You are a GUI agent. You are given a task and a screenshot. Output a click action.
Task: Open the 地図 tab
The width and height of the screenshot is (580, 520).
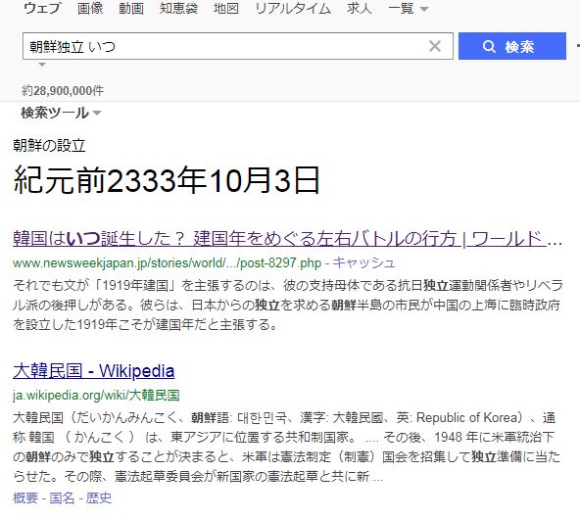(225, 8)
